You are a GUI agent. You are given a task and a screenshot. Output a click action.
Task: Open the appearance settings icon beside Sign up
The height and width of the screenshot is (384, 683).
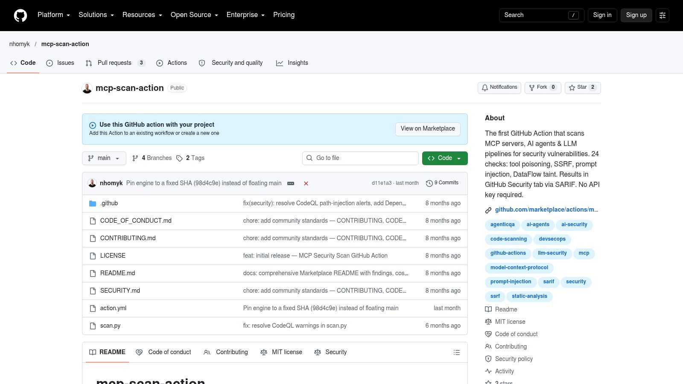pos(663,15)
